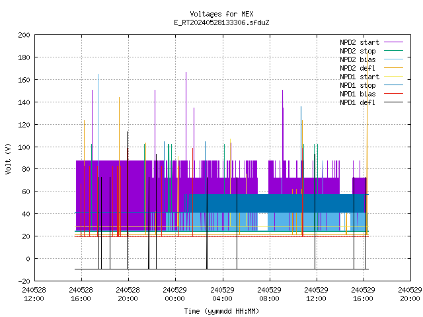Click the y-axis tick label 200
Image resolution: width=423 pixels, height=317 pixels.
click(24, 35)
